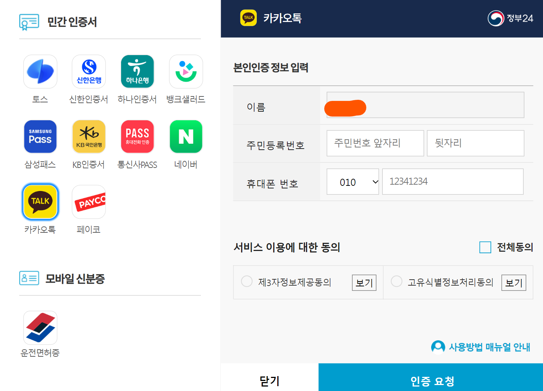Click the 민간 인증서 certificate heading icon
The width and height of the screenshot is (543, 391).
tap(29, 22)
